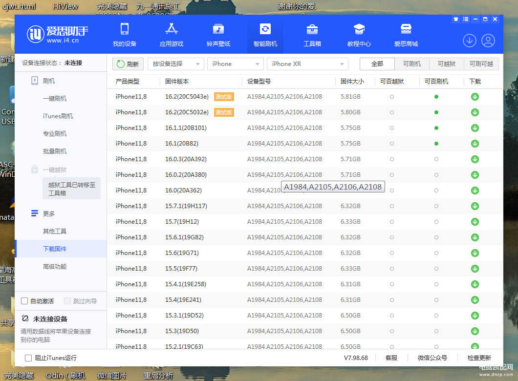The width and height of the screenshot is (518, 381).
Task: Select the 可刷机 filter tab
Action: pos(412,63)
